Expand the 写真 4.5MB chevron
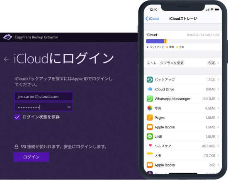 [x=218, y=108]
